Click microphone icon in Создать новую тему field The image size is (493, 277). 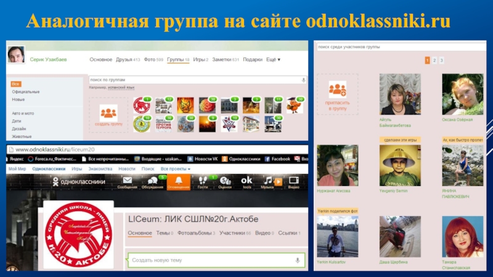coord(298,260)
